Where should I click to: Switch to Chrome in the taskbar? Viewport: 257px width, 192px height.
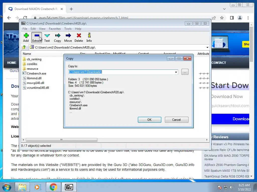[53, 187]
